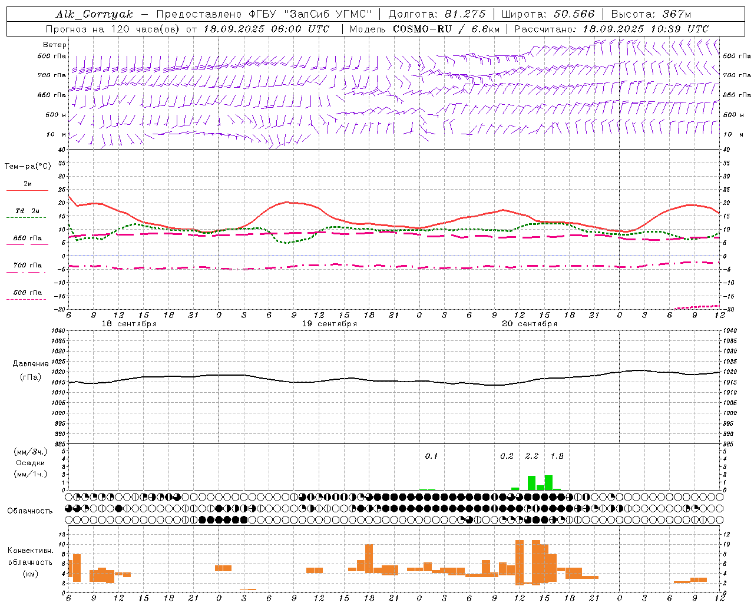Click the left '500 м' wind level label
754x603 pixels.
pyautogui.click(x=56, y=115)
